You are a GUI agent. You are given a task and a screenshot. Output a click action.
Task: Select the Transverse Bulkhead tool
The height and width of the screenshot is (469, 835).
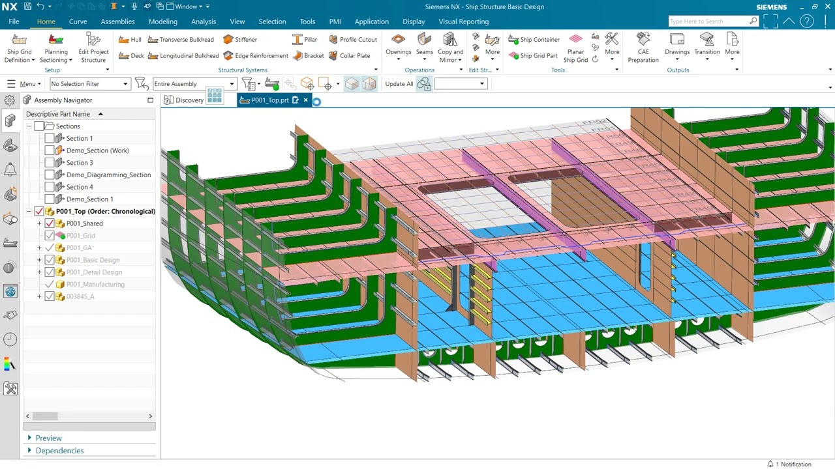(x=153, y=40)
